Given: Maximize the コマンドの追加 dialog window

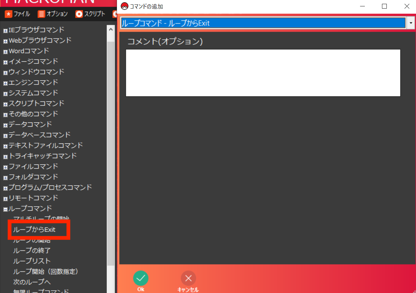Looking at the screenshot, I should (384, 6).
